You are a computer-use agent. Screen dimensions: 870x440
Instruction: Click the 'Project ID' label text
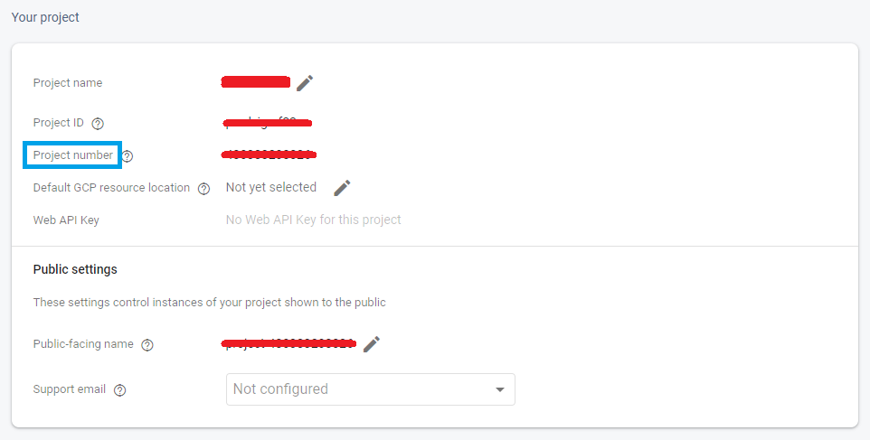click(59, 123)
